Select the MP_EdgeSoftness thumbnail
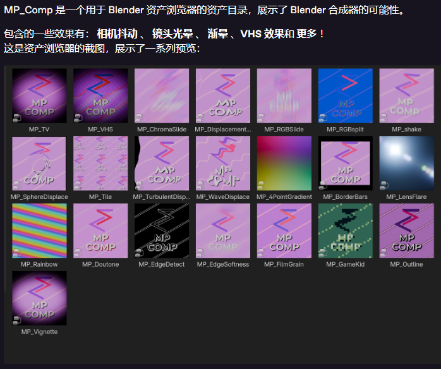Viewport: 441px width, 369px height. click(x=223, y=231)
